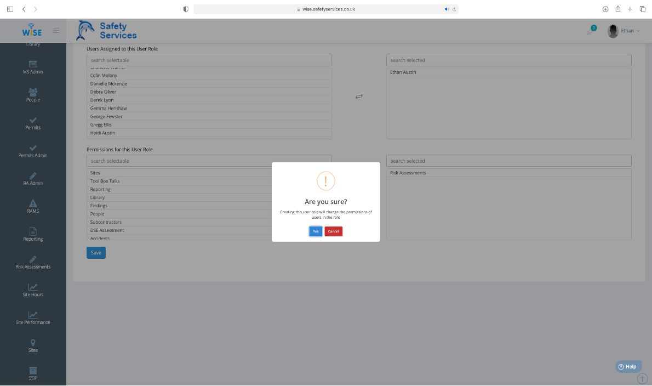Open Site Performance in sidebar
The image size is (652, 386).
[x=33, y=318]
